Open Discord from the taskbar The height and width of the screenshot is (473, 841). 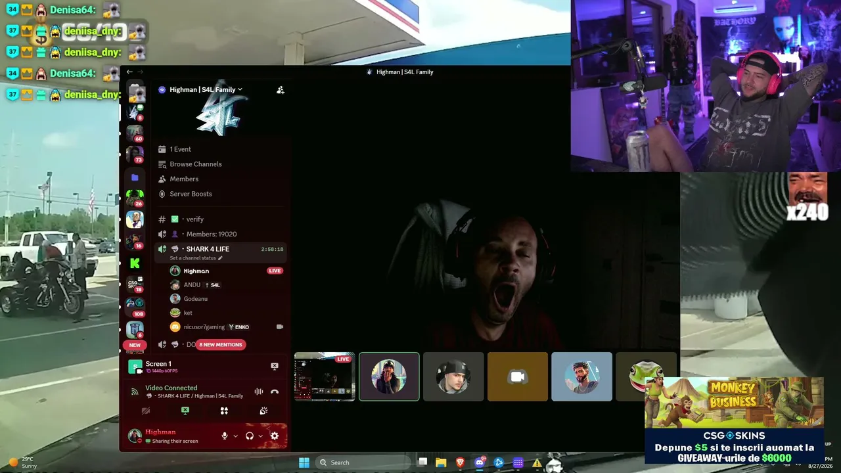point(480,462)
